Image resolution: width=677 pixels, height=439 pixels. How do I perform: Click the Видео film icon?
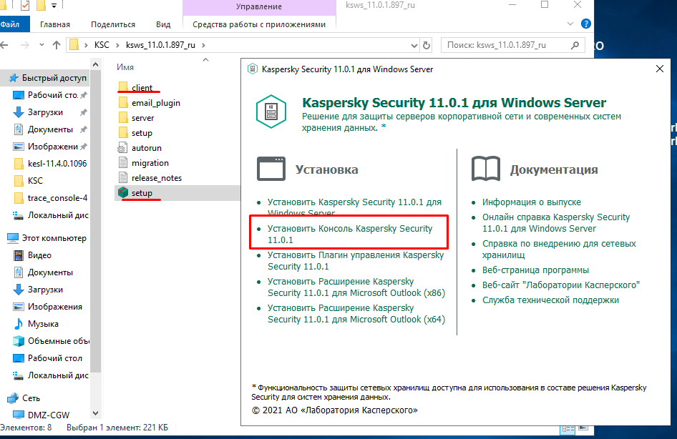coord(19,255)
